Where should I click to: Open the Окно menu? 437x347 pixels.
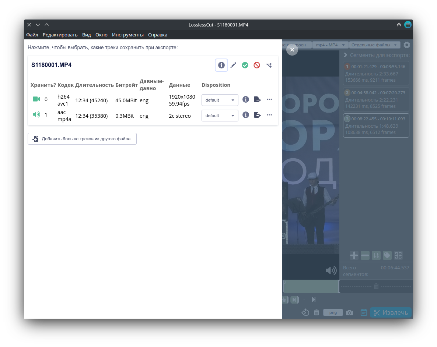pyautogui.click(x=101, y=35)
